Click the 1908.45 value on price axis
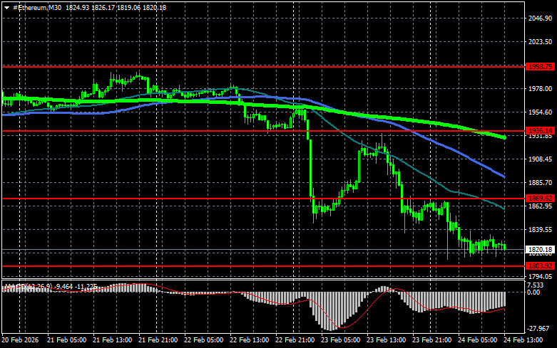The image size is (557, 348). coord(540,159)
